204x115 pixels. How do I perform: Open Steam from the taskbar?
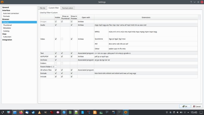(x=33, y=112)
